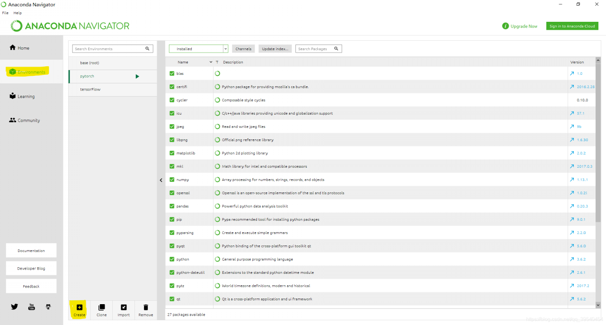This screenshot has height=325, width=606.
Task: Click the upgrade arrow for python version
Action: click(x=572, y=259)
